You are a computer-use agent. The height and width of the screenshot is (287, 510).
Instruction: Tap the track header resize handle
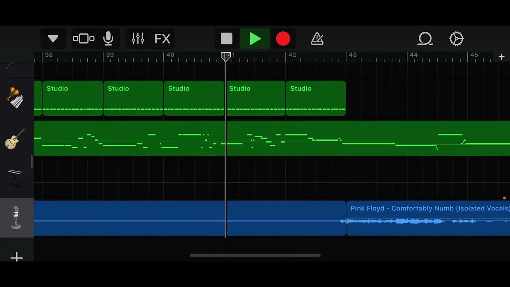(31, 162)
